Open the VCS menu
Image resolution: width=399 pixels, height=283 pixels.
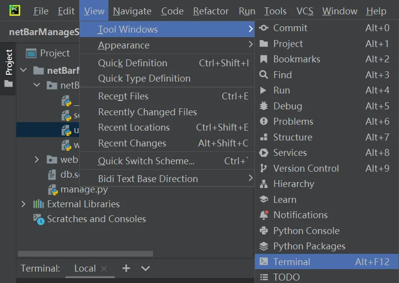(304, 11)
